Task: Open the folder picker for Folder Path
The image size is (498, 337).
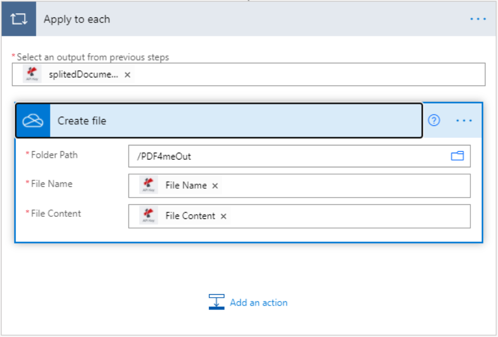Action: (457, 156)
